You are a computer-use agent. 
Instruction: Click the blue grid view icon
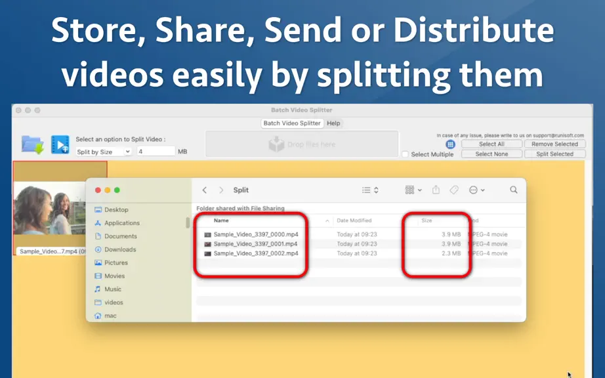pos(450,144)
